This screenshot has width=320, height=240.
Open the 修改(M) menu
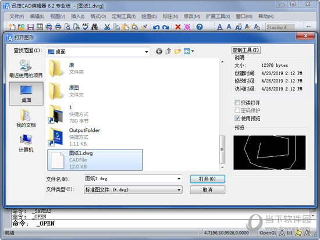pos(191,16)
